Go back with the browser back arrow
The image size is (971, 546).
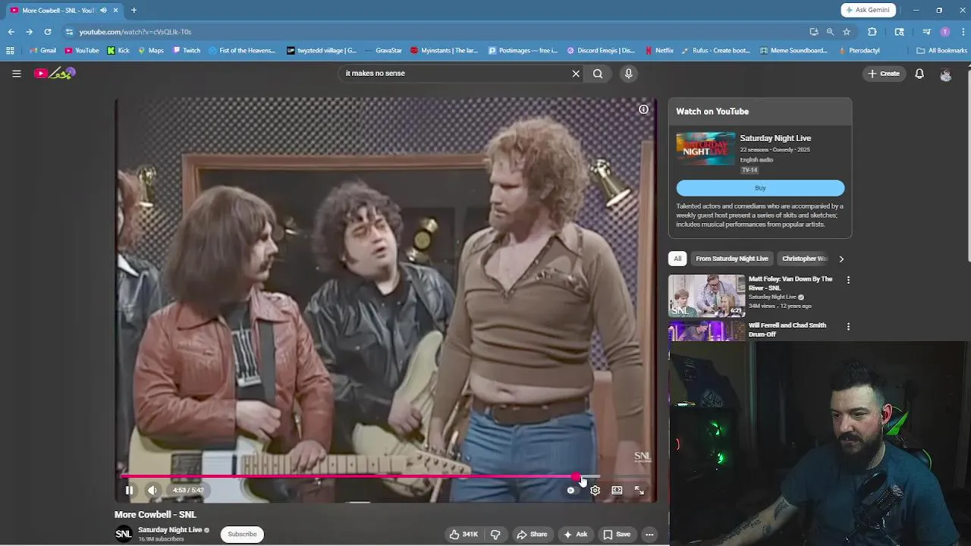click(11, 32)
